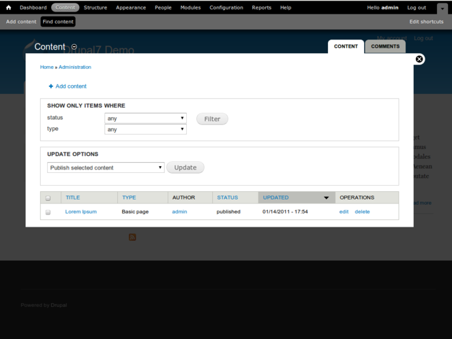Check the Lorem Ipsum row checkbox
This screenshot has height=339, width=452.
[x=48, y=212]
